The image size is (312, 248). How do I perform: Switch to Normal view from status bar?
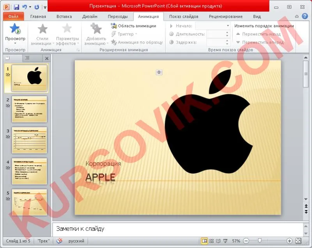pos(204,241)
